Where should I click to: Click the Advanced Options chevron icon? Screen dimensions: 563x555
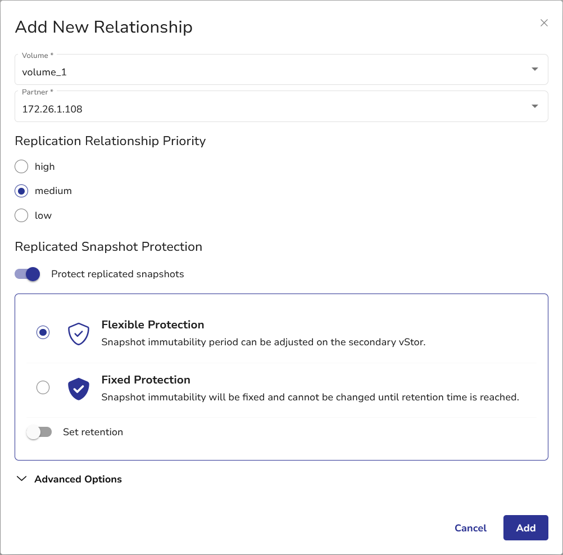[22, 479]
